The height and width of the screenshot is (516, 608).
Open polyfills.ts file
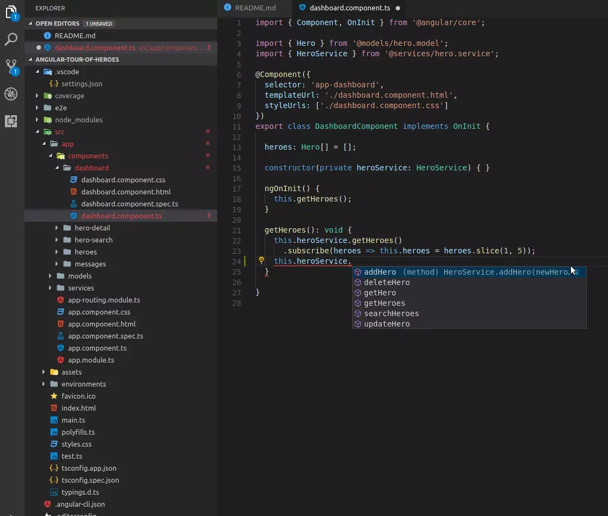(121, 432)
